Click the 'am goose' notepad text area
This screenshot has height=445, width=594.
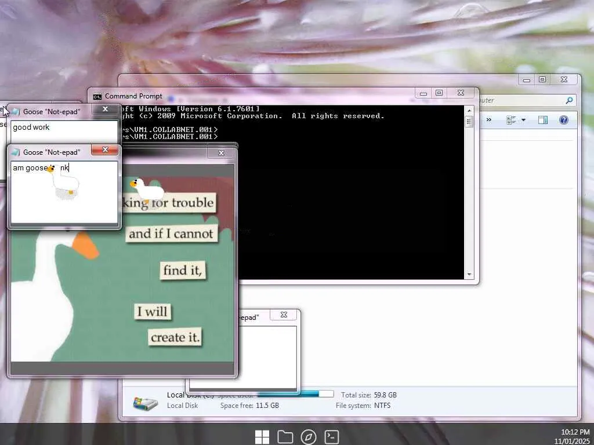coord(64,192)
